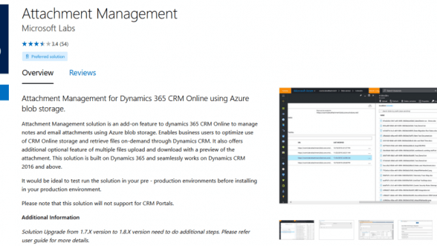Select the Overview tab
The height and width of the screenshot is (246, 437).
(38, 73)
